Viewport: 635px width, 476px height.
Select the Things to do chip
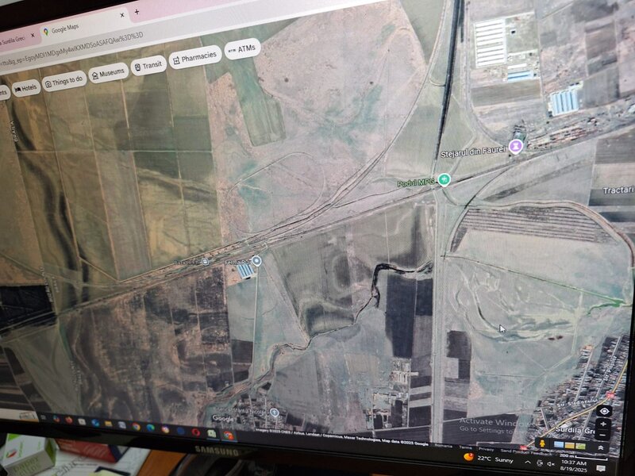click(x=65, y=80)
